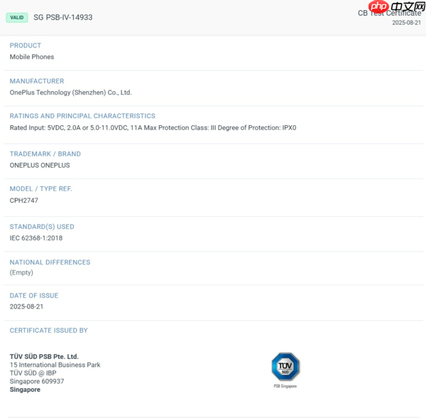Click the green VALID status badge
426x418 pixels.
(x=17, y=17)
